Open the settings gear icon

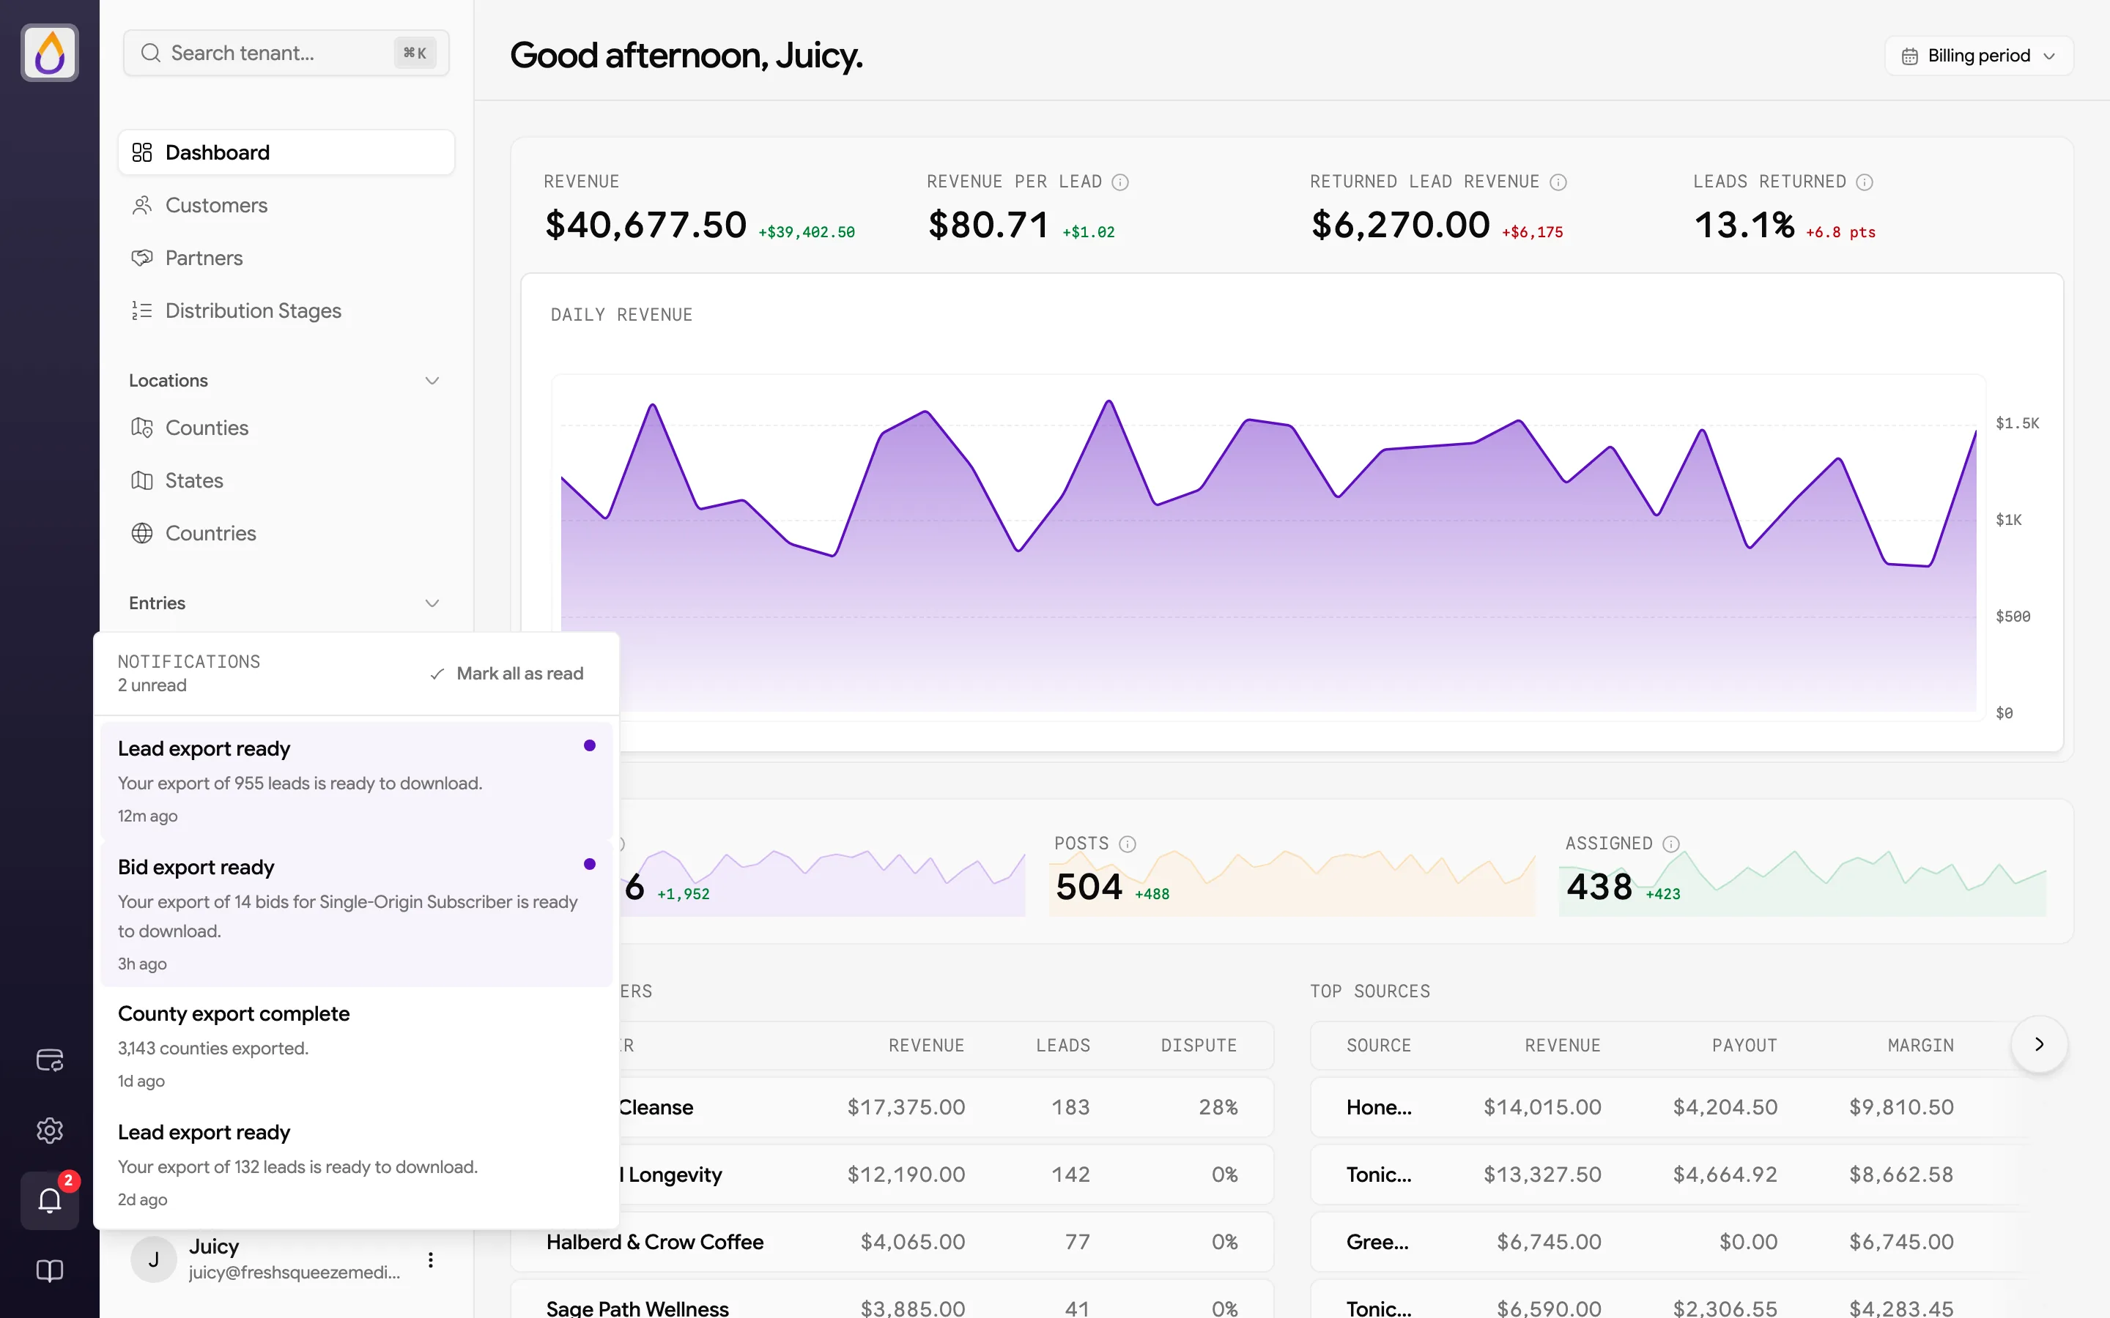(x=50, y=1130)
